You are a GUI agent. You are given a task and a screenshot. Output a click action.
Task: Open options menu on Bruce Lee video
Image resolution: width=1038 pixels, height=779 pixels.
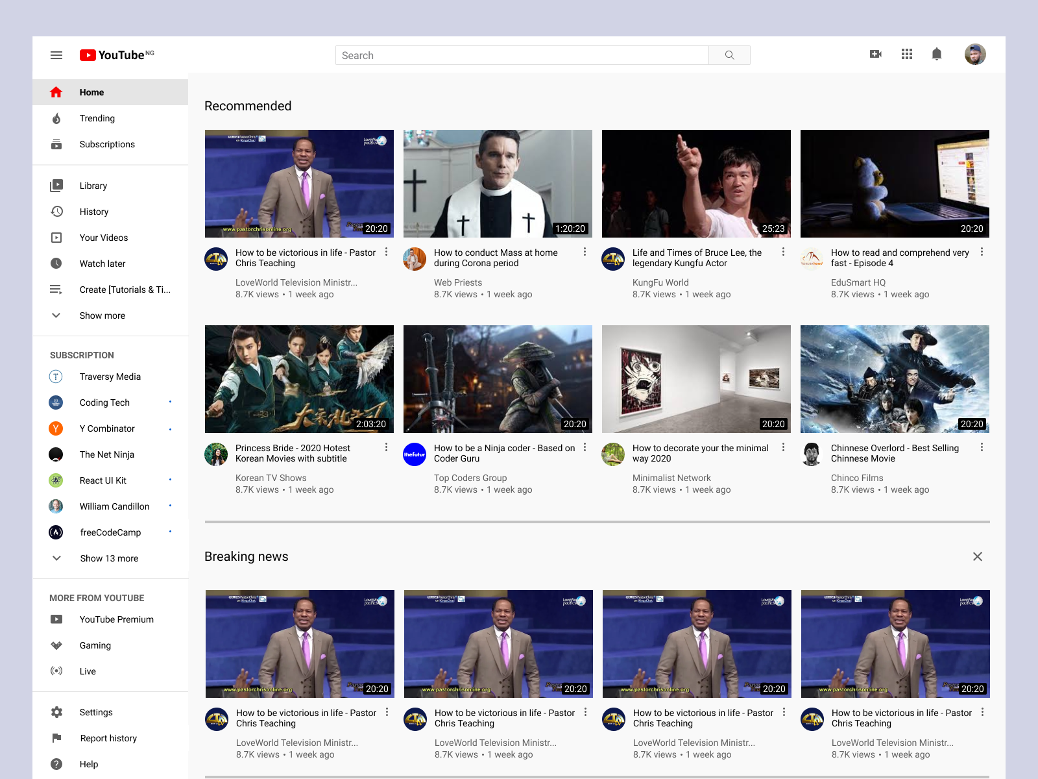point(782,253)
